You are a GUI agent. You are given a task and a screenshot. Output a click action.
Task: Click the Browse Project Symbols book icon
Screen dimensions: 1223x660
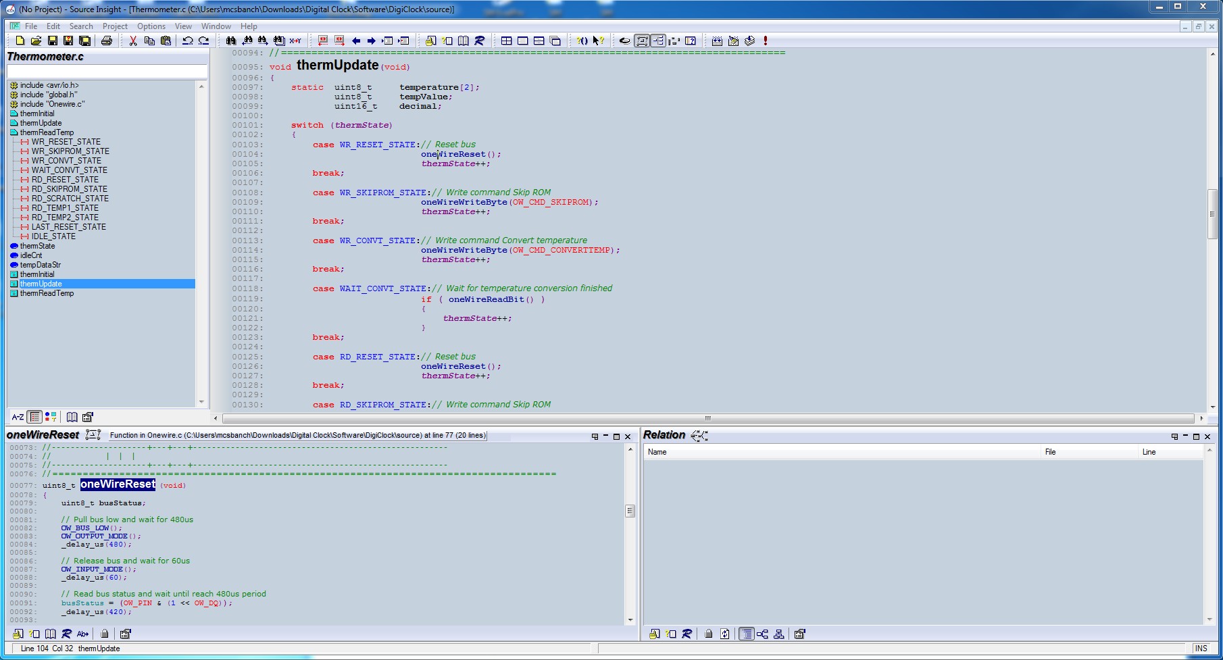pyautogui.click(x=463, y=41)
